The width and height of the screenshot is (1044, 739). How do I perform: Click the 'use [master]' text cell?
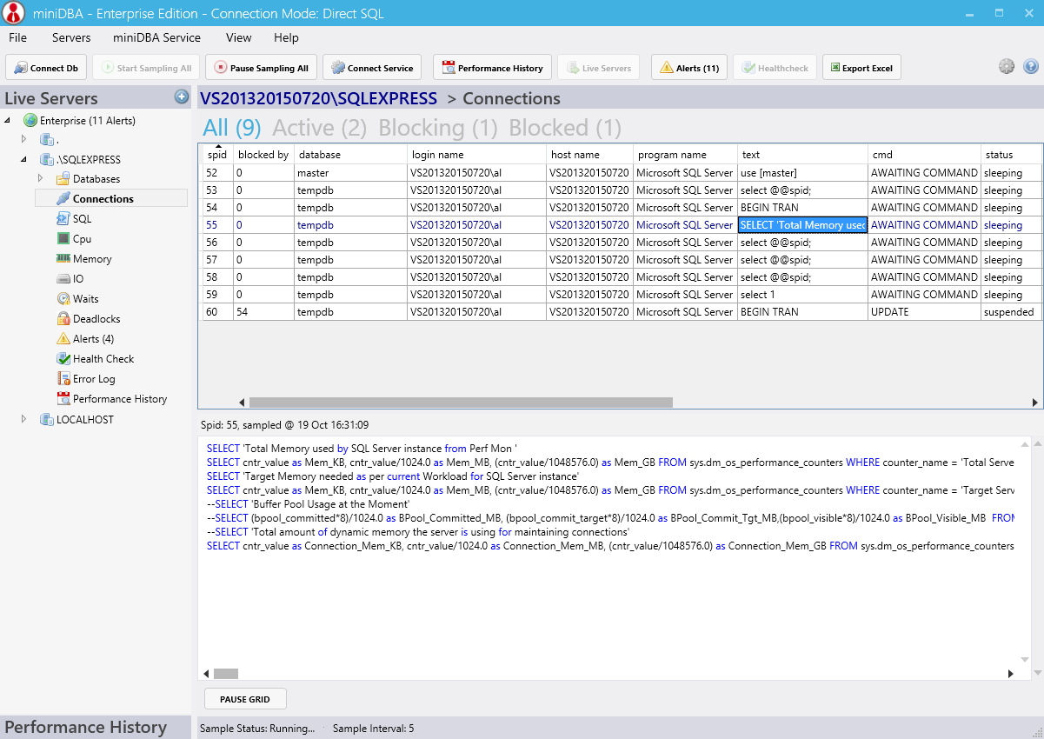802,173
